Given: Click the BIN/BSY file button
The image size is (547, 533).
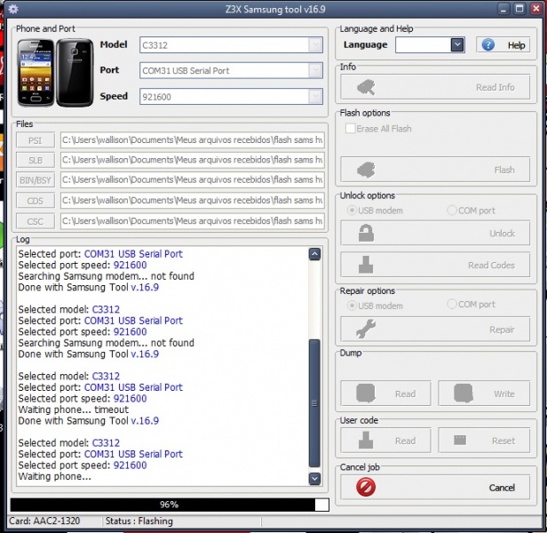Looking at the screenshot, I should tap(36, 180).
